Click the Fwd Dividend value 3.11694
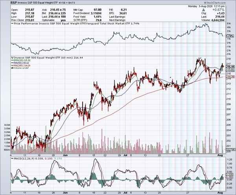 [96, 13]
